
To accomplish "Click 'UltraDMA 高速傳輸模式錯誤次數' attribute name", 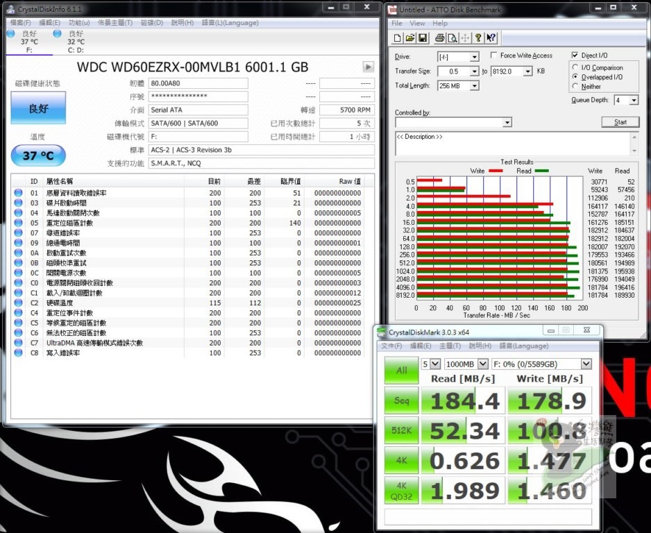I will 94,343.
